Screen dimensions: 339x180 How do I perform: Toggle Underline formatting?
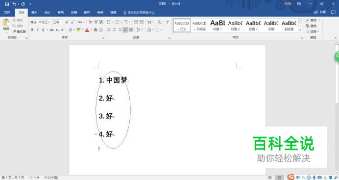43,30
